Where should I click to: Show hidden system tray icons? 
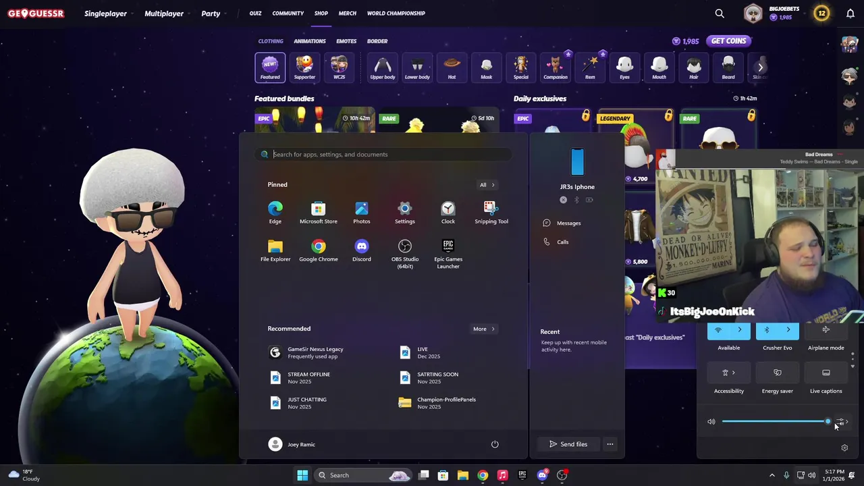[772, 475]
